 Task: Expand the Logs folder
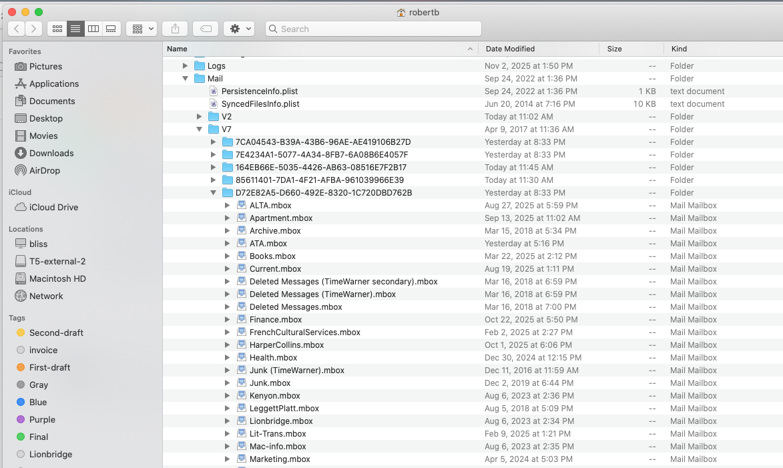coord(185,66)
